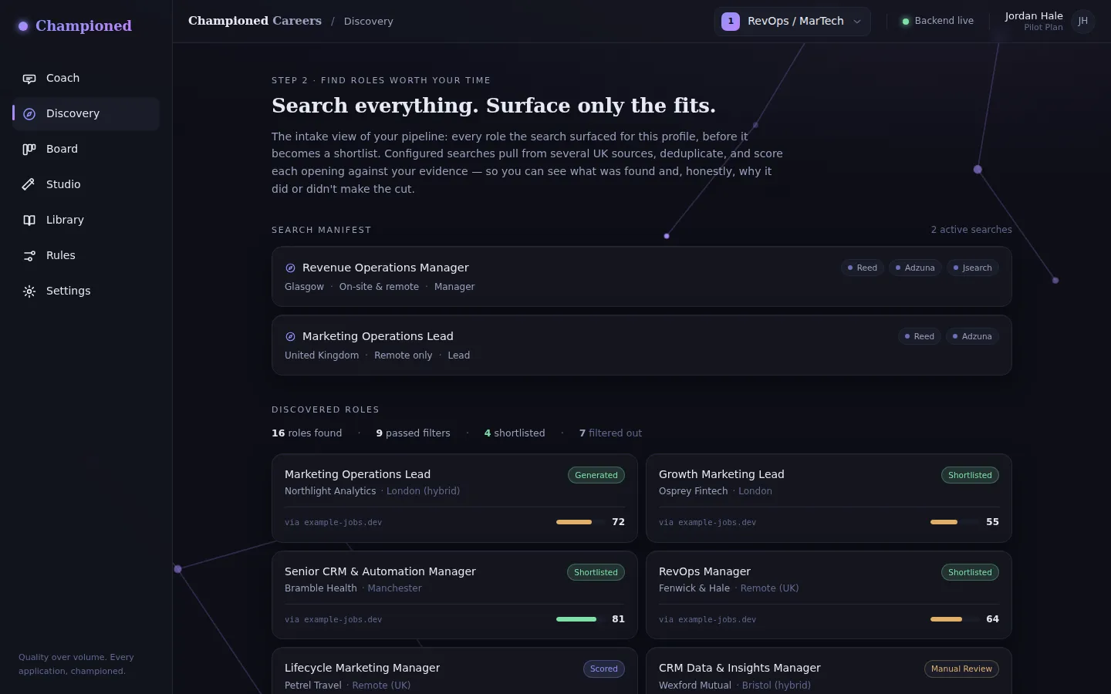Click the '16 roles found' stat
The width and height of the screenshot is (1111, 694).
point(306,433)
